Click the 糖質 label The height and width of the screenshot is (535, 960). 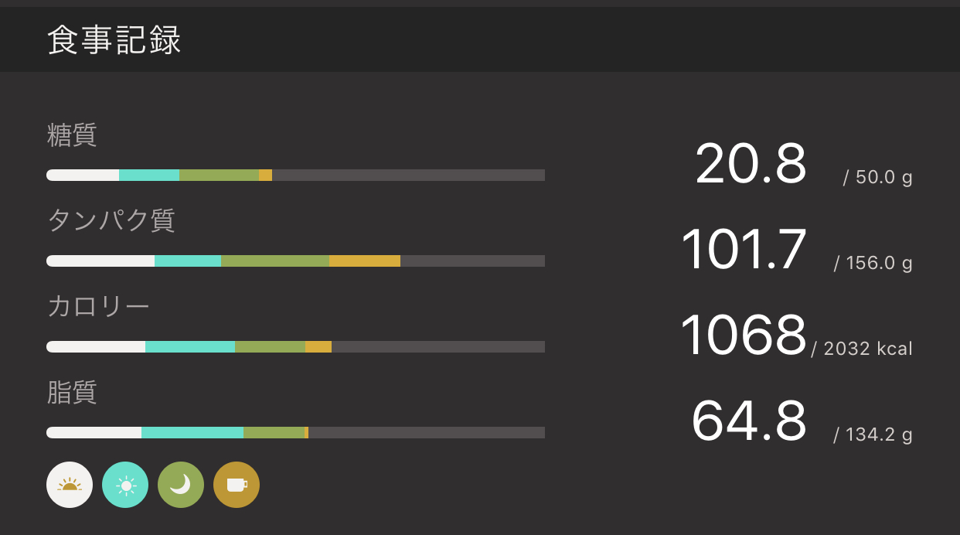coord(72,135)
